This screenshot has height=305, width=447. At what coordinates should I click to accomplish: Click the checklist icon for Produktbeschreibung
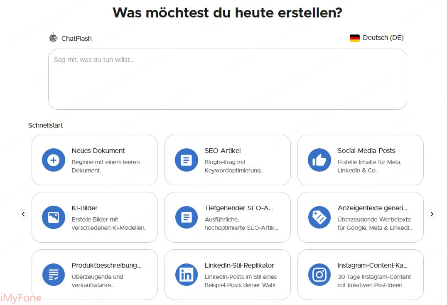coord(54,275)
